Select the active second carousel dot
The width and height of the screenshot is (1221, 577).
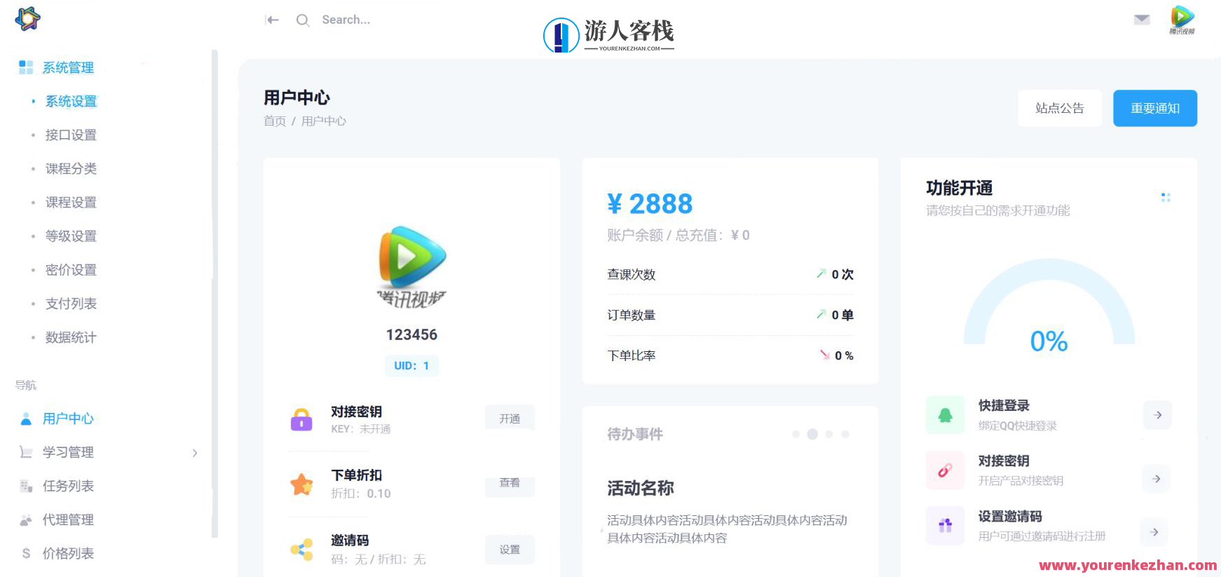pyautogui.click(x=812, y=434)
